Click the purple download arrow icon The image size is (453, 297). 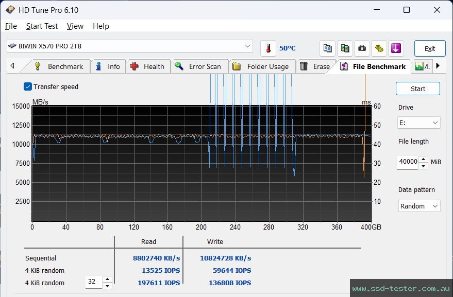396,48
